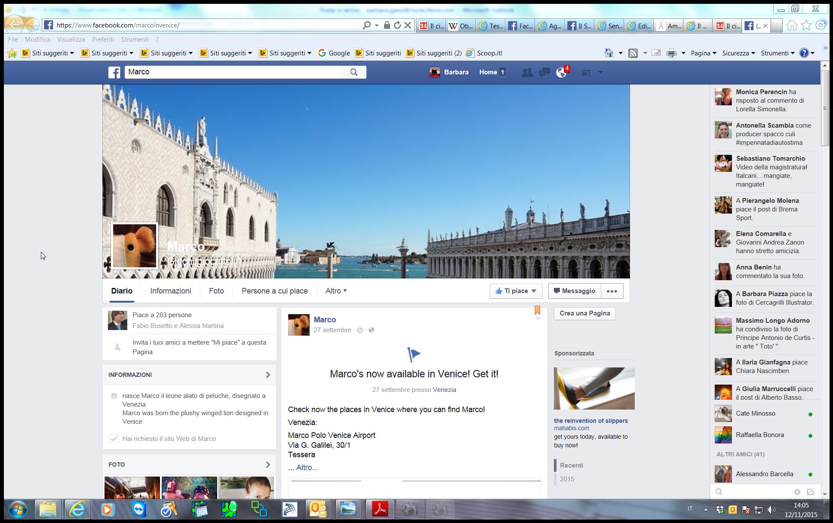Click the Facebook logo icon
Screen dimensions: 833x523
tap(114, 72)
